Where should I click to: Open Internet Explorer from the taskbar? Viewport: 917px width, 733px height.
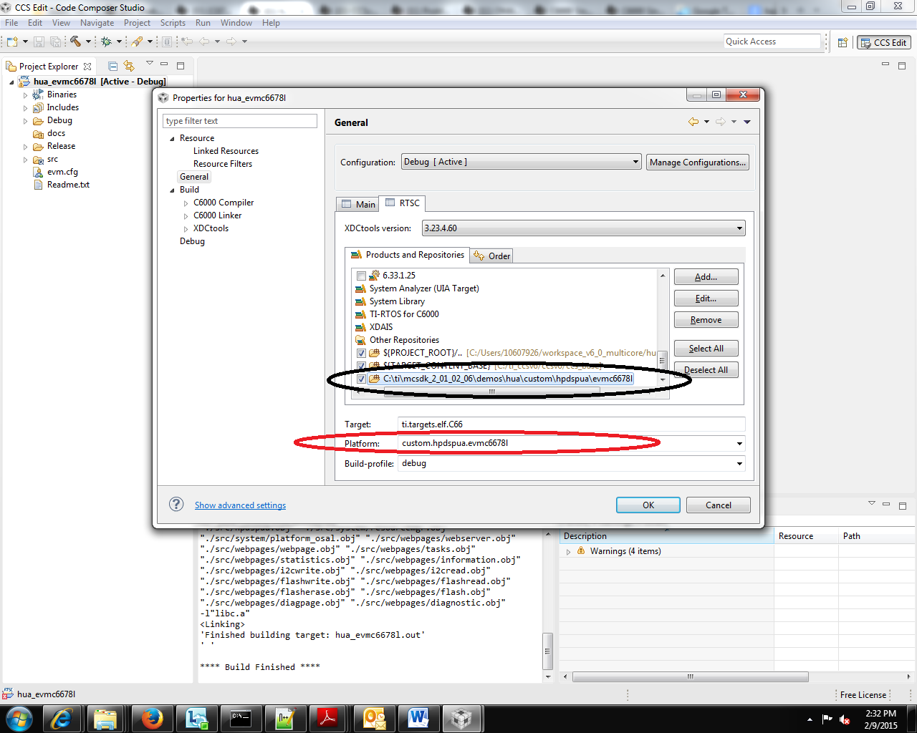coord(62,718)
